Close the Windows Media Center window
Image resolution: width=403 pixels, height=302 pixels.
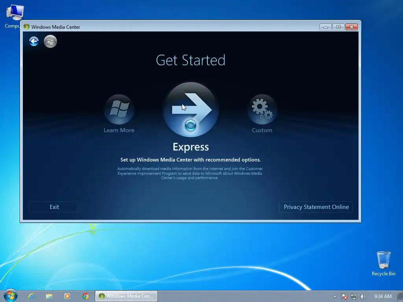coord(351,27)
